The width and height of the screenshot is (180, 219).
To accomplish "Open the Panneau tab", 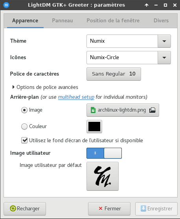I will (62, 21).
